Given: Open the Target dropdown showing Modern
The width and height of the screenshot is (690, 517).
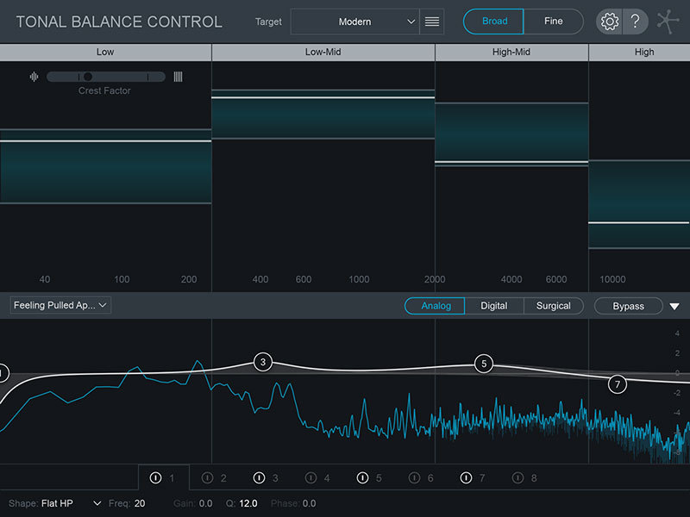Looking at the screenshot, I should coord(354,22).
